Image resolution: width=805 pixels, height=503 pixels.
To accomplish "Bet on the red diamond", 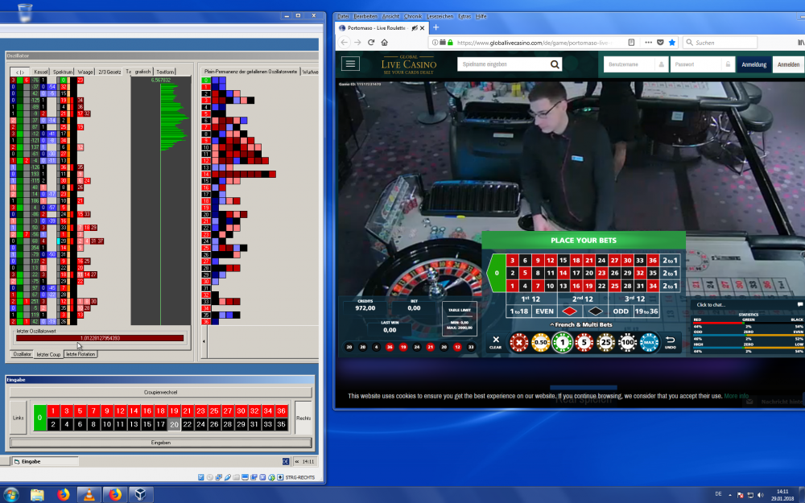I will [x=569, y=311].
